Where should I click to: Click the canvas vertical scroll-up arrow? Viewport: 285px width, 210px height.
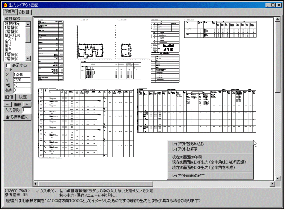[278, 19]
